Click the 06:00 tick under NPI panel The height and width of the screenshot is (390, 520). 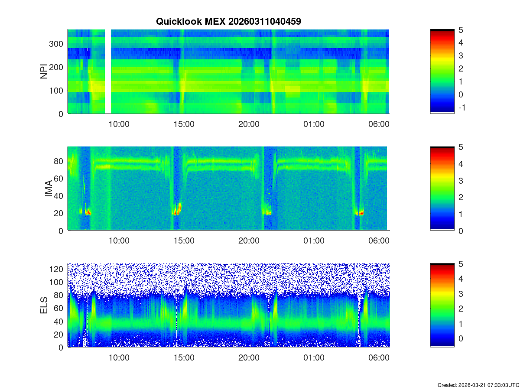pyautogui.click(x=379, y=124)
